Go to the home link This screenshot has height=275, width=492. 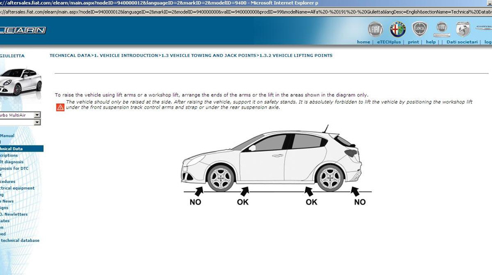pyautogui.click(x=363, y=42)
